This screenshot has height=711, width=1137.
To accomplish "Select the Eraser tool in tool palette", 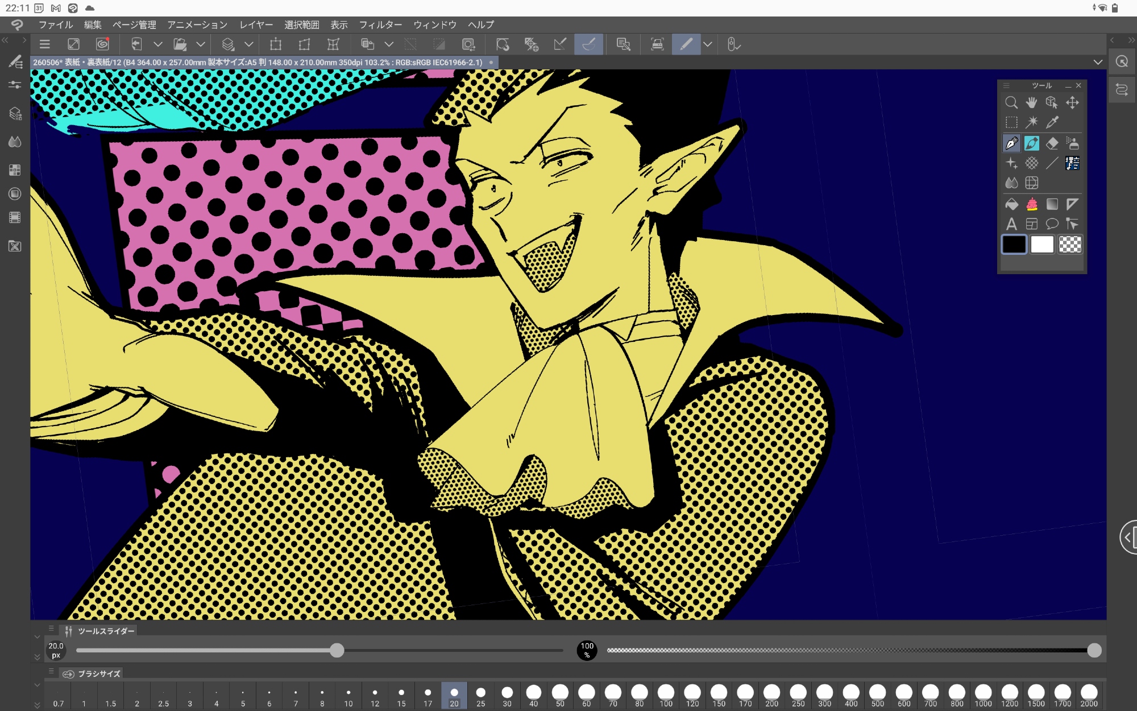I will 1052,143.
